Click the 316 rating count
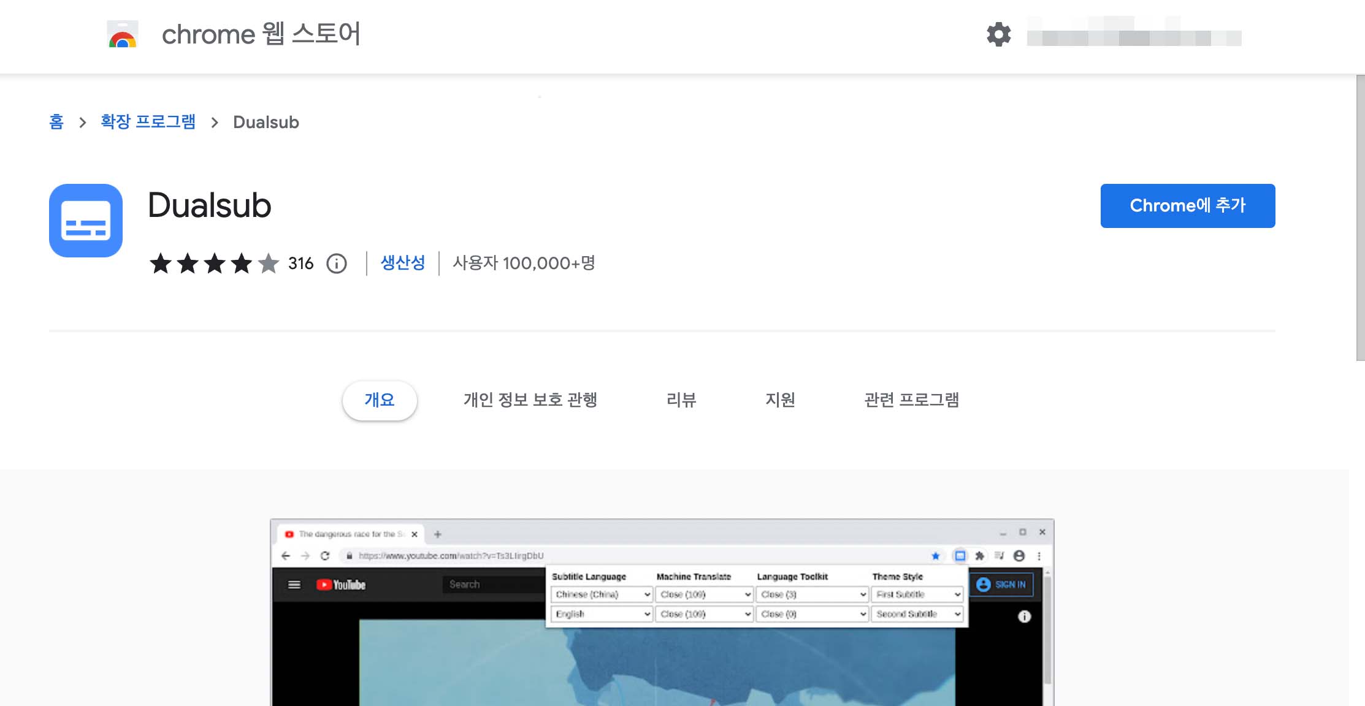 (x=300, y=264)
